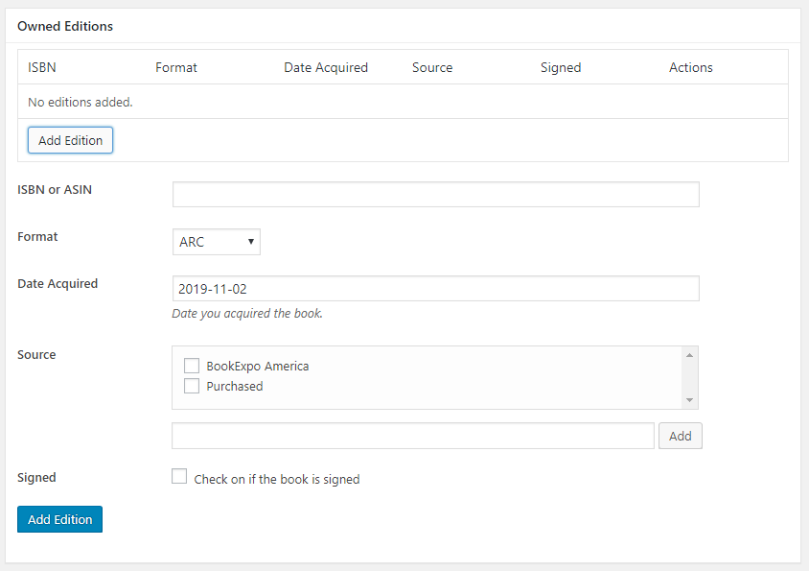
Task: Click the outlined Add Edition button in the table
Action: 70,140
